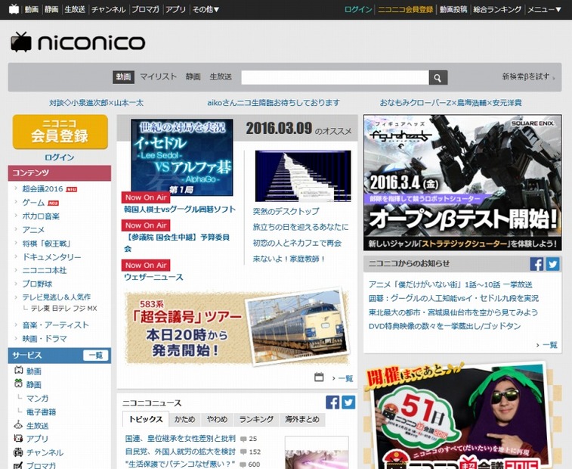Open チャンネル in the top navigation bar
572x469 pixels.
(108, 10)
